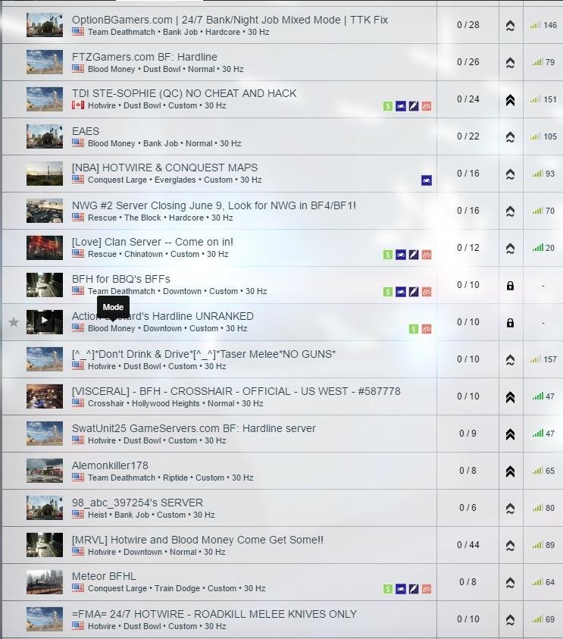
Task: Click the green dollar icon on BFH for BBQ's row
Action: point(388,292)
